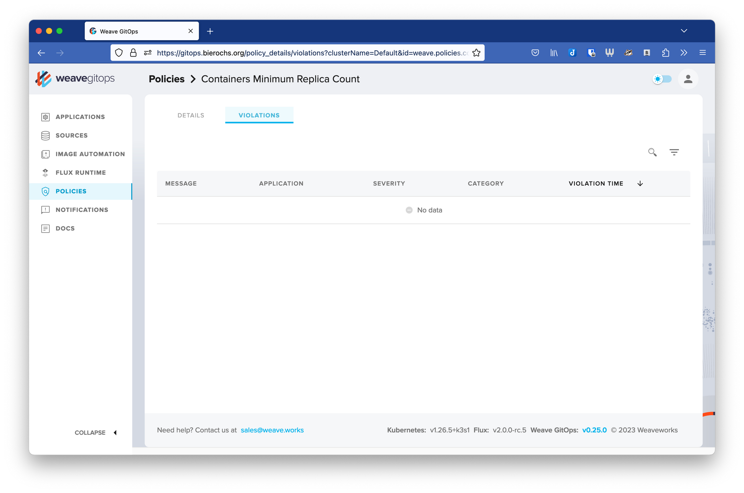Click the Category column header
Viewport: 744px width, 493px height.
[486, 184]
